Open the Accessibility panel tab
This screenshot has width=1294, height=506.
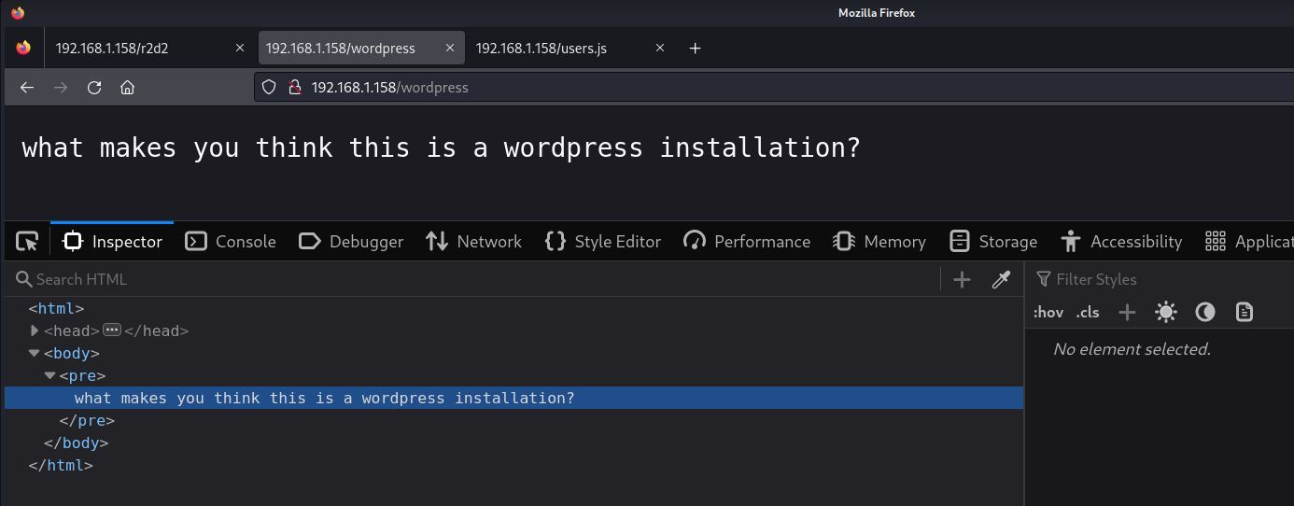pos(1121,242)
